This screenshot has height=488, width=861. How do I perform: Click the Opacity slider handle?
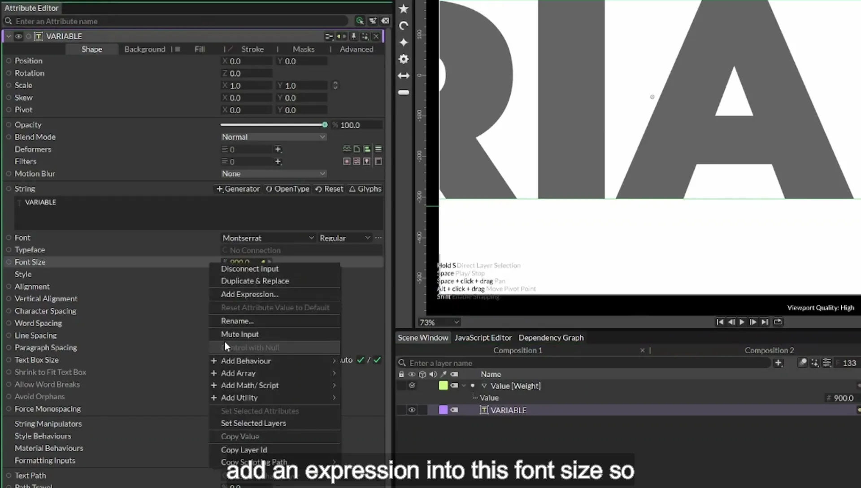point(325,125)
